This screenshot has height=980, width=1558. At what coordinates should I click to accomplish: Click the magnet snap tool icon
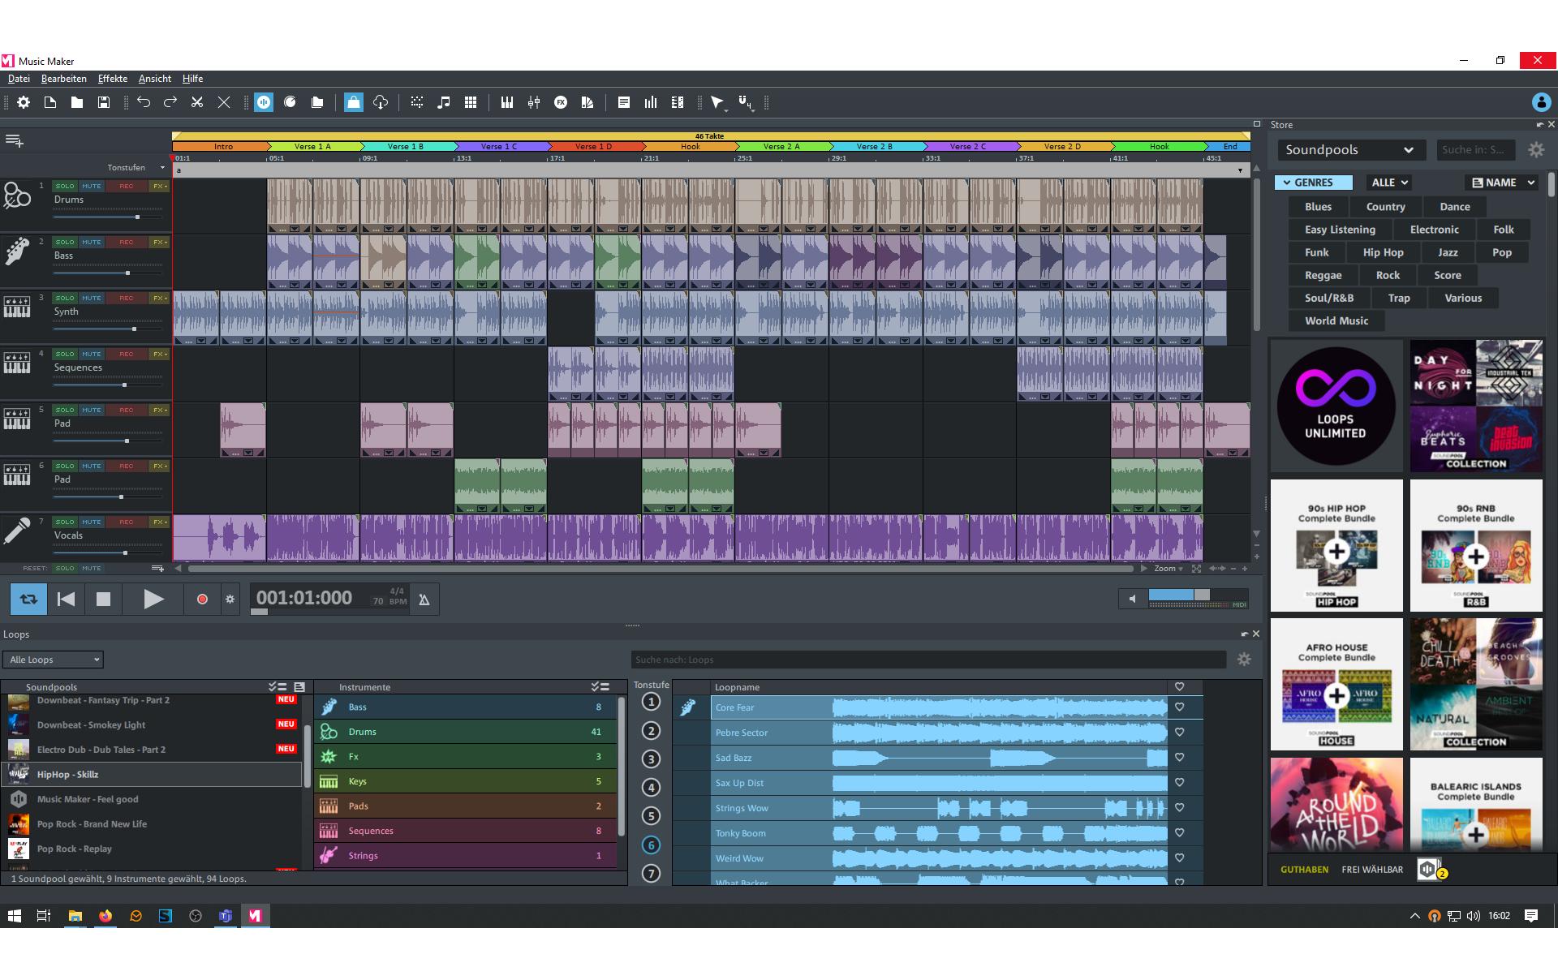745,102
